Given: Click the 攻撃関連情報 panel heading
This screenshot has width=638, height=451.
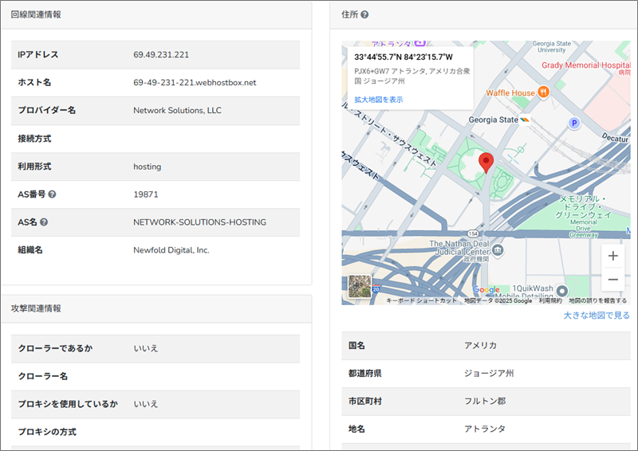Looking at the screenshot, I should tap(36, 308).
